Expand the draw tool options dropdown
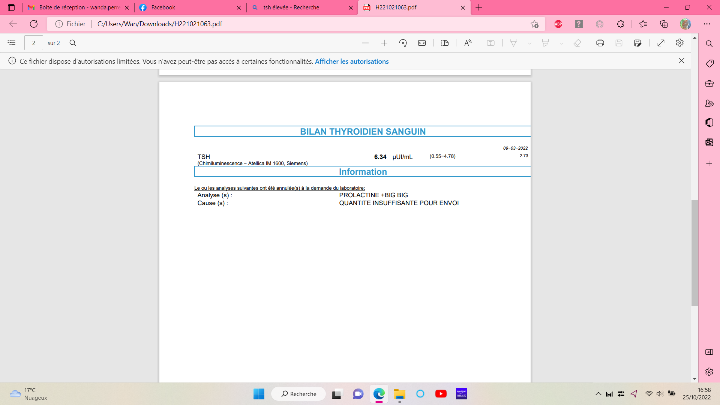The image size is (720, 405). tap(529, 43)
